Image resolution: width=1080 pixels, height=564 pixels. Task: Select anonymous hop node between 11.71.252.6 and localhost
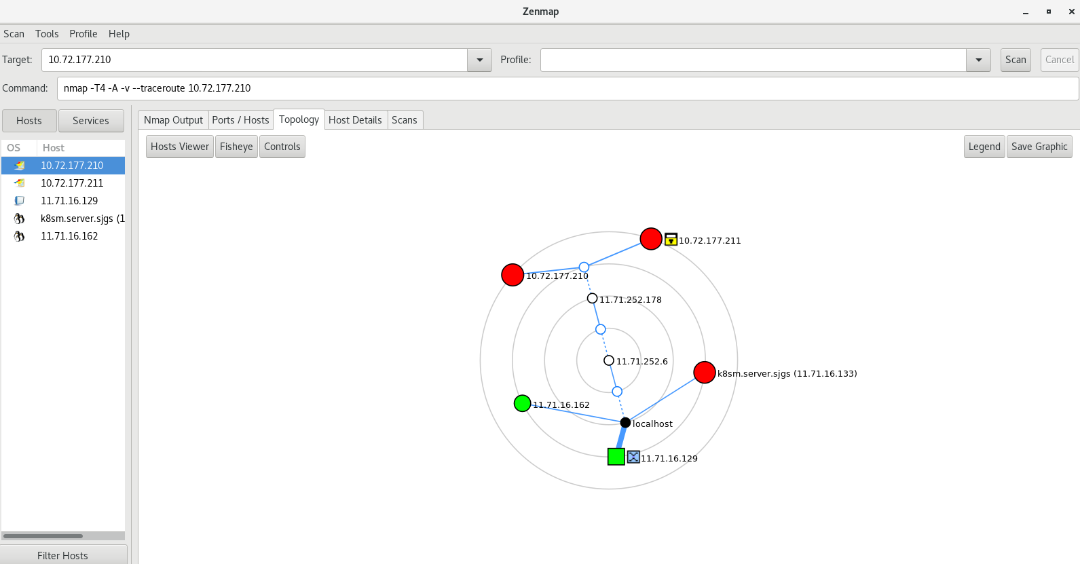(617, 392)
